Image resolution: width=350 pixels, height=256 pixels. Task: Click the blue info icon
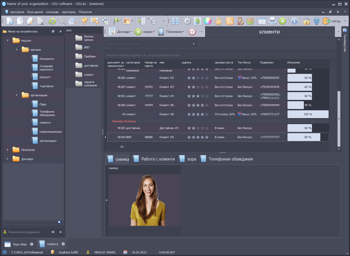[294, 21]
